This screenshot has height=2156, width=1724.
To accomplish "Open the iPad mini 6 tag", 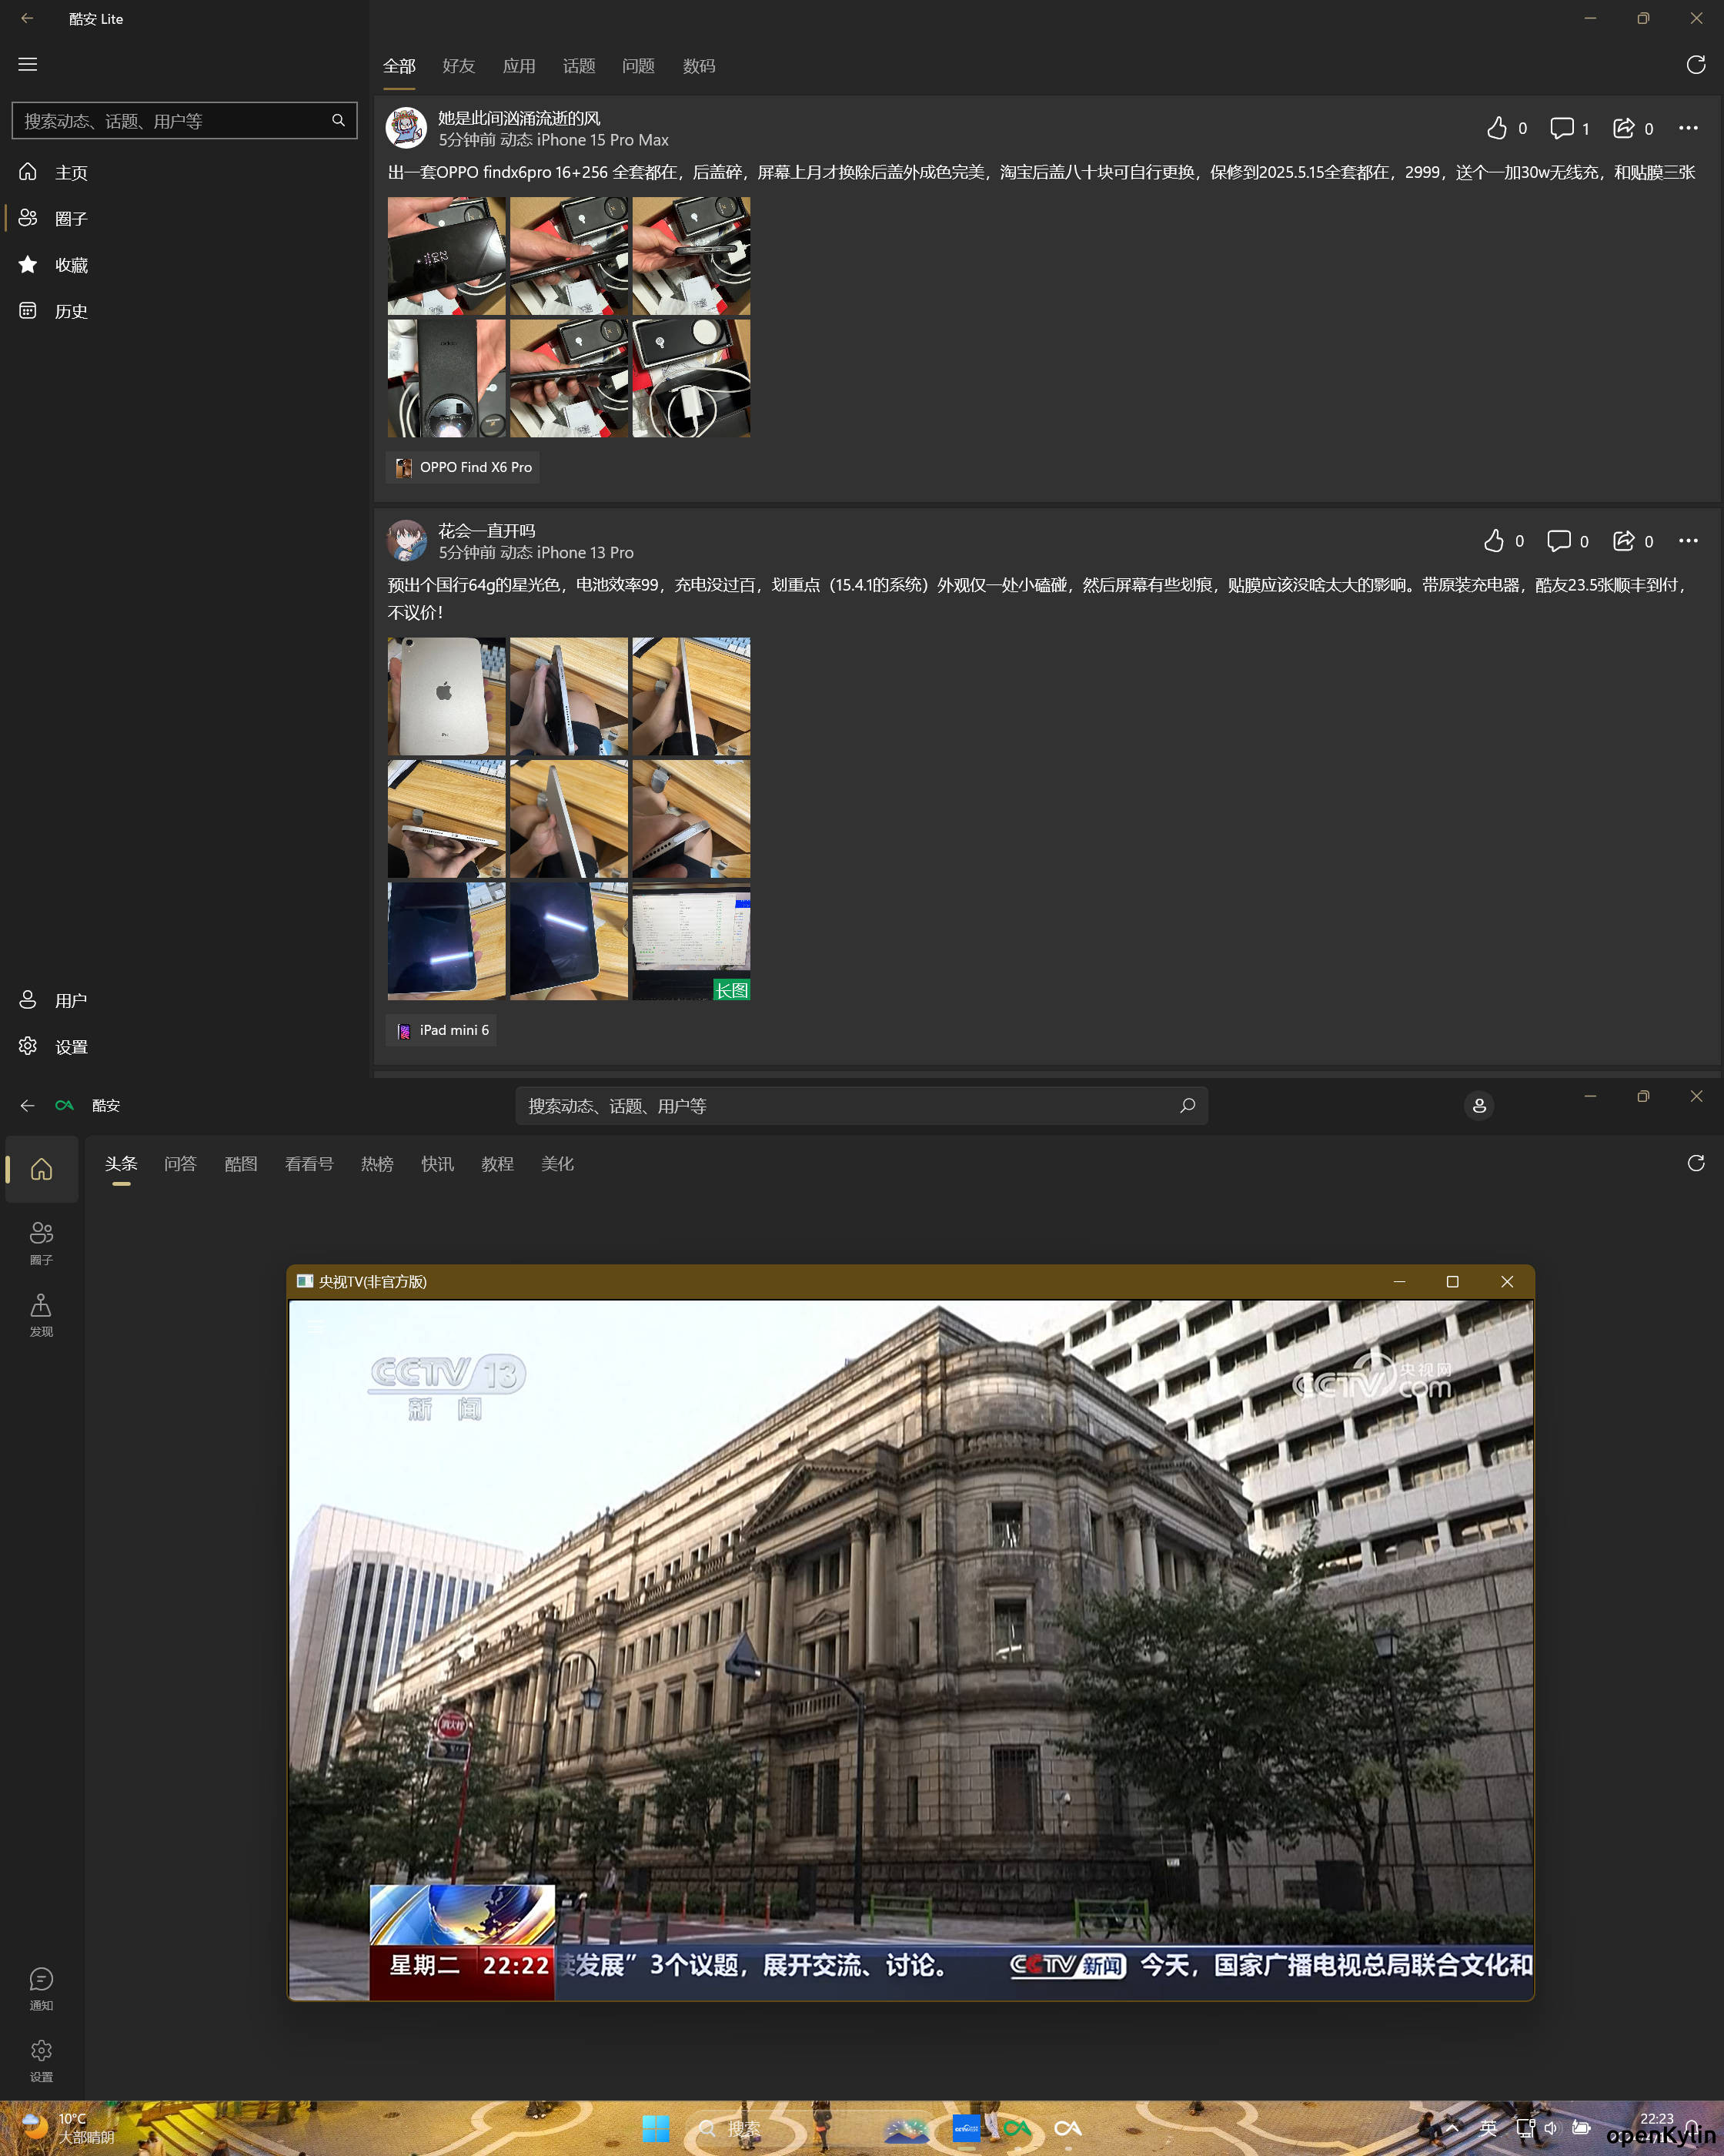I will (x=442, y=1030).
